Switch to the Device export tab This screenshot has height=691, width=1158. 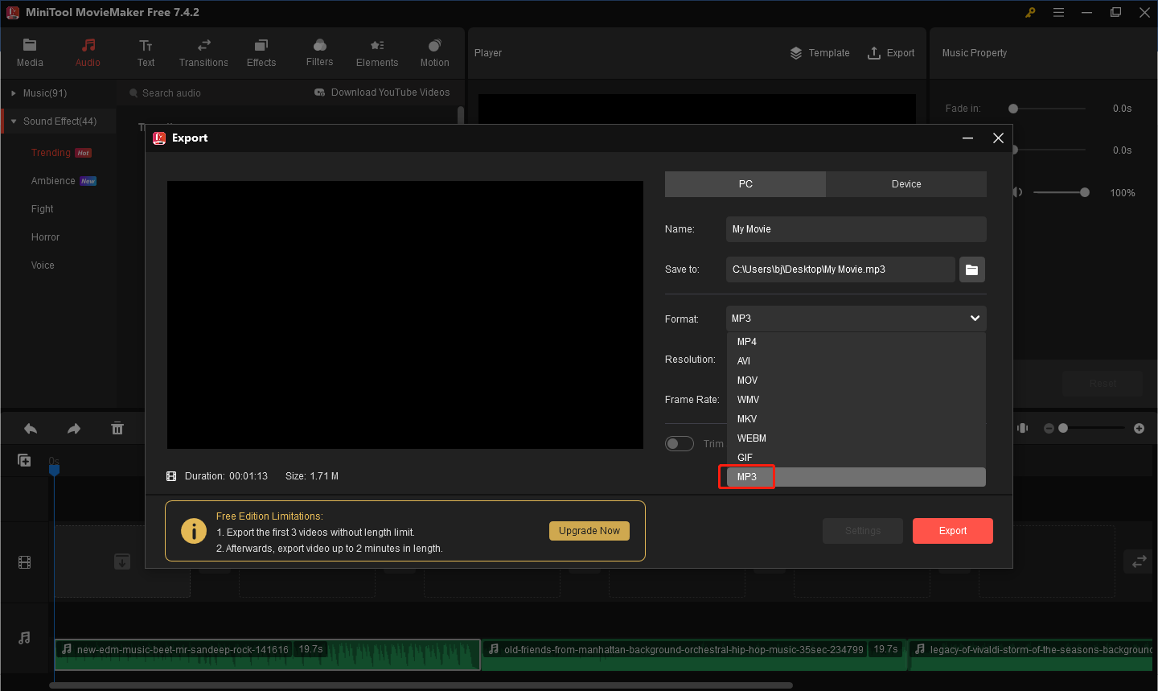click(906, 184)
